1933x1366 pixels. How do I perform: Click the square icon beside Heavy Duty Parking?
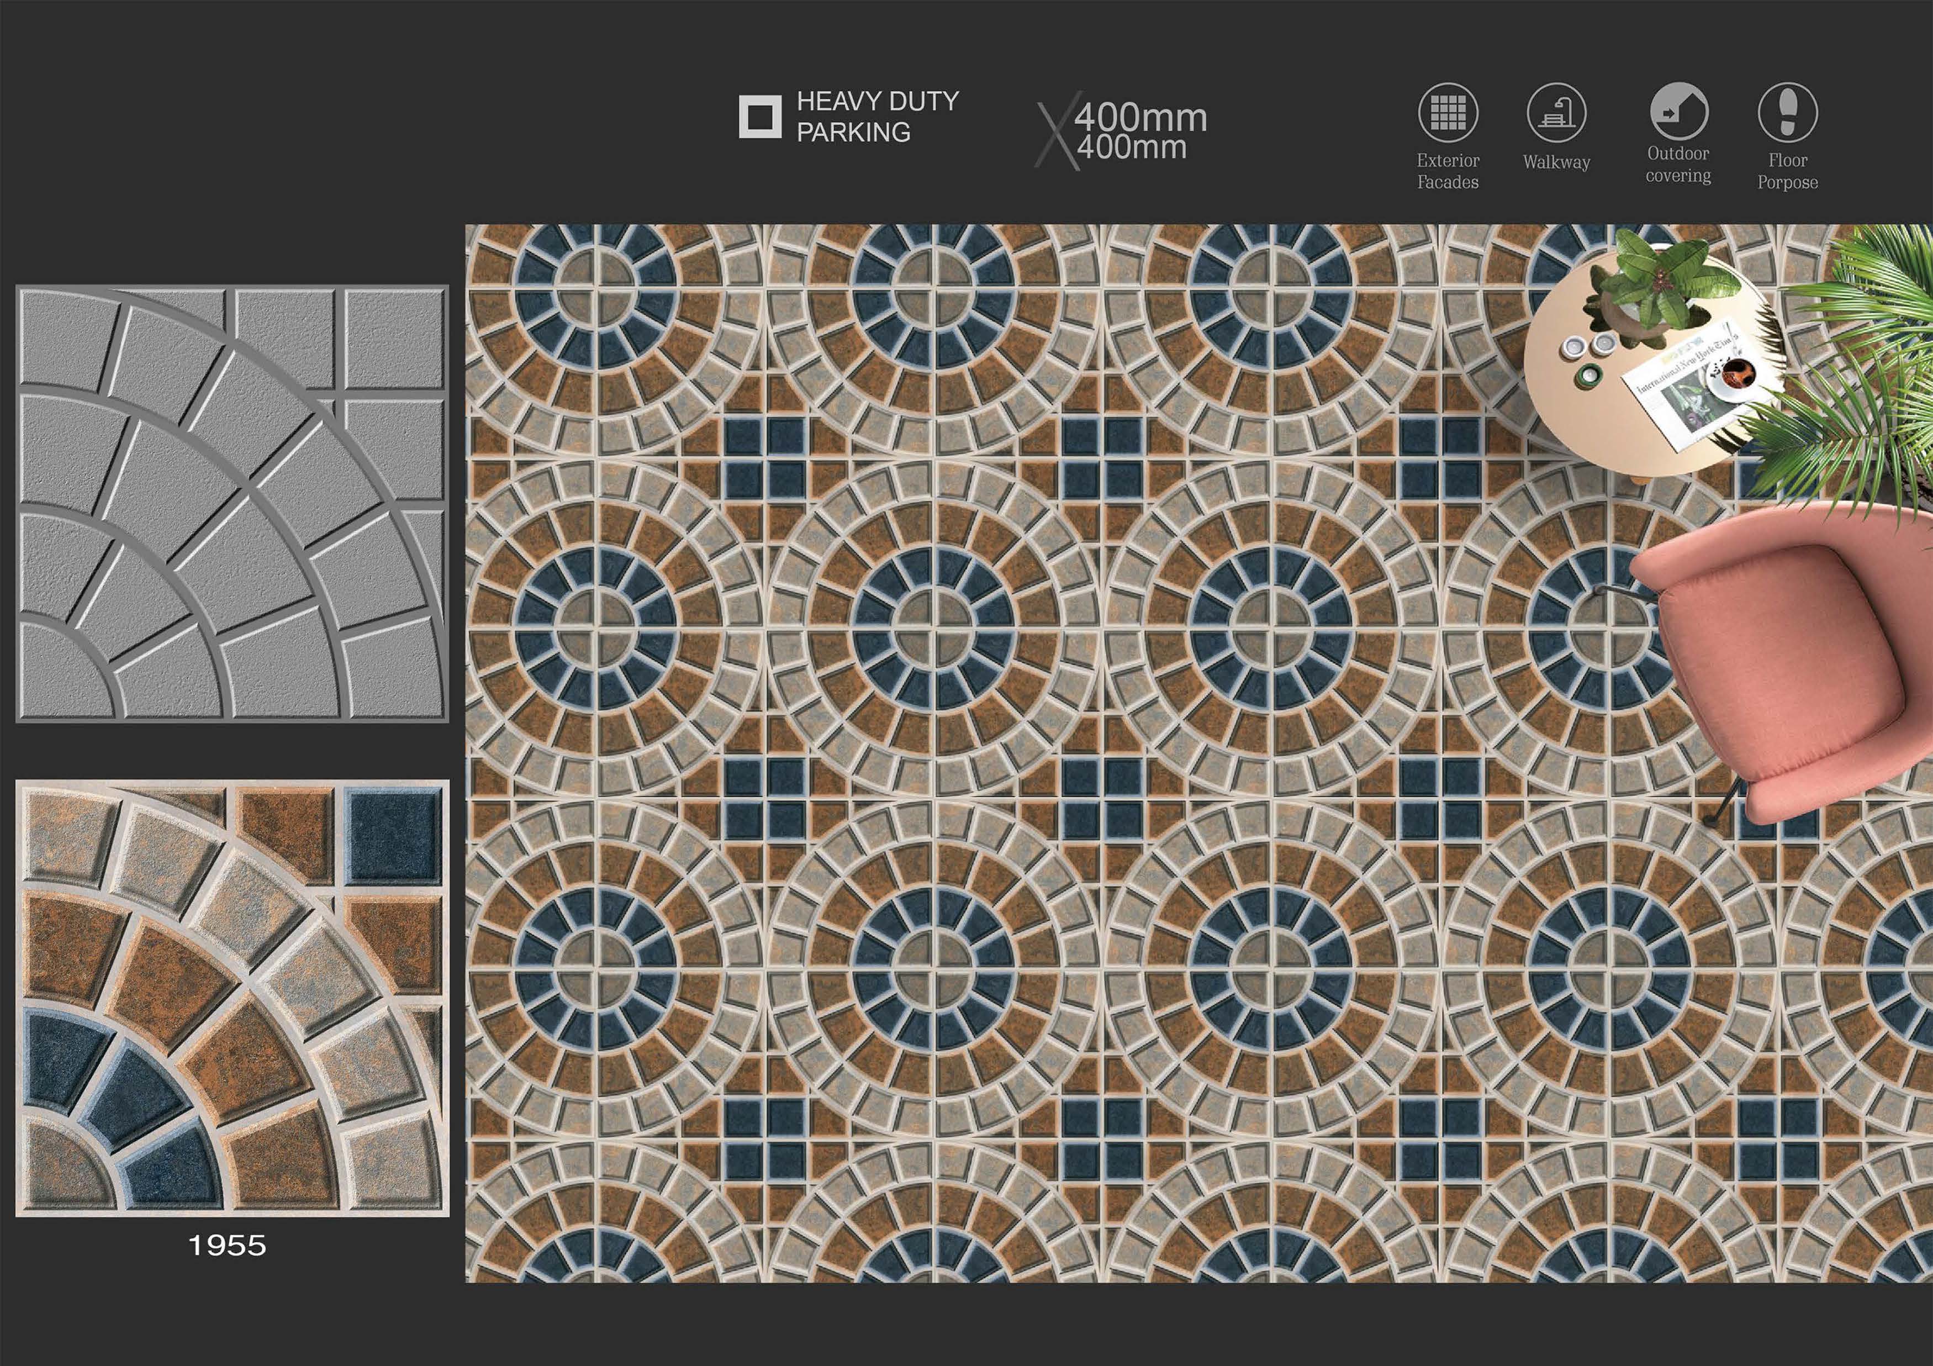tap(760, 116)
